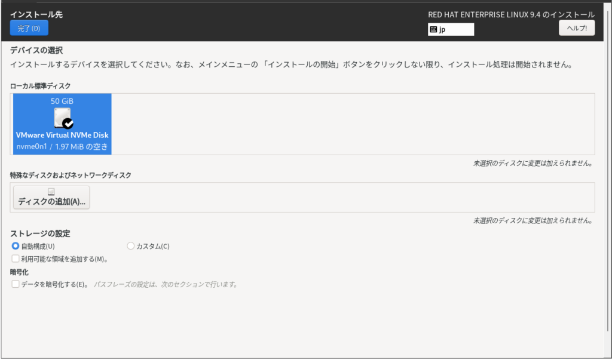612x360 pixels.
Task: Toggle the データを暗号化する(E) checkbox
Action: tap(16, 285)
